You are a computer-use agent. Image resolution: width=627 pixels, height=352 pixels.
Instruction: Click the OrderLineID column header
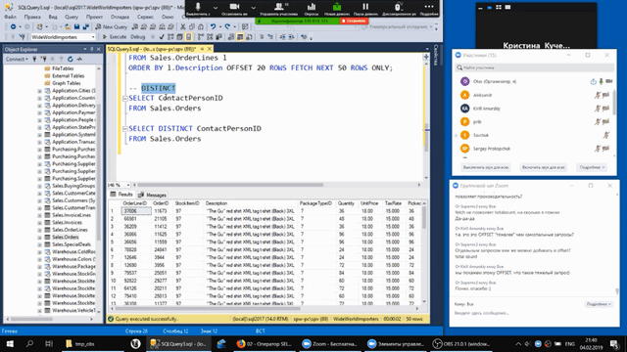coord(135,203)
